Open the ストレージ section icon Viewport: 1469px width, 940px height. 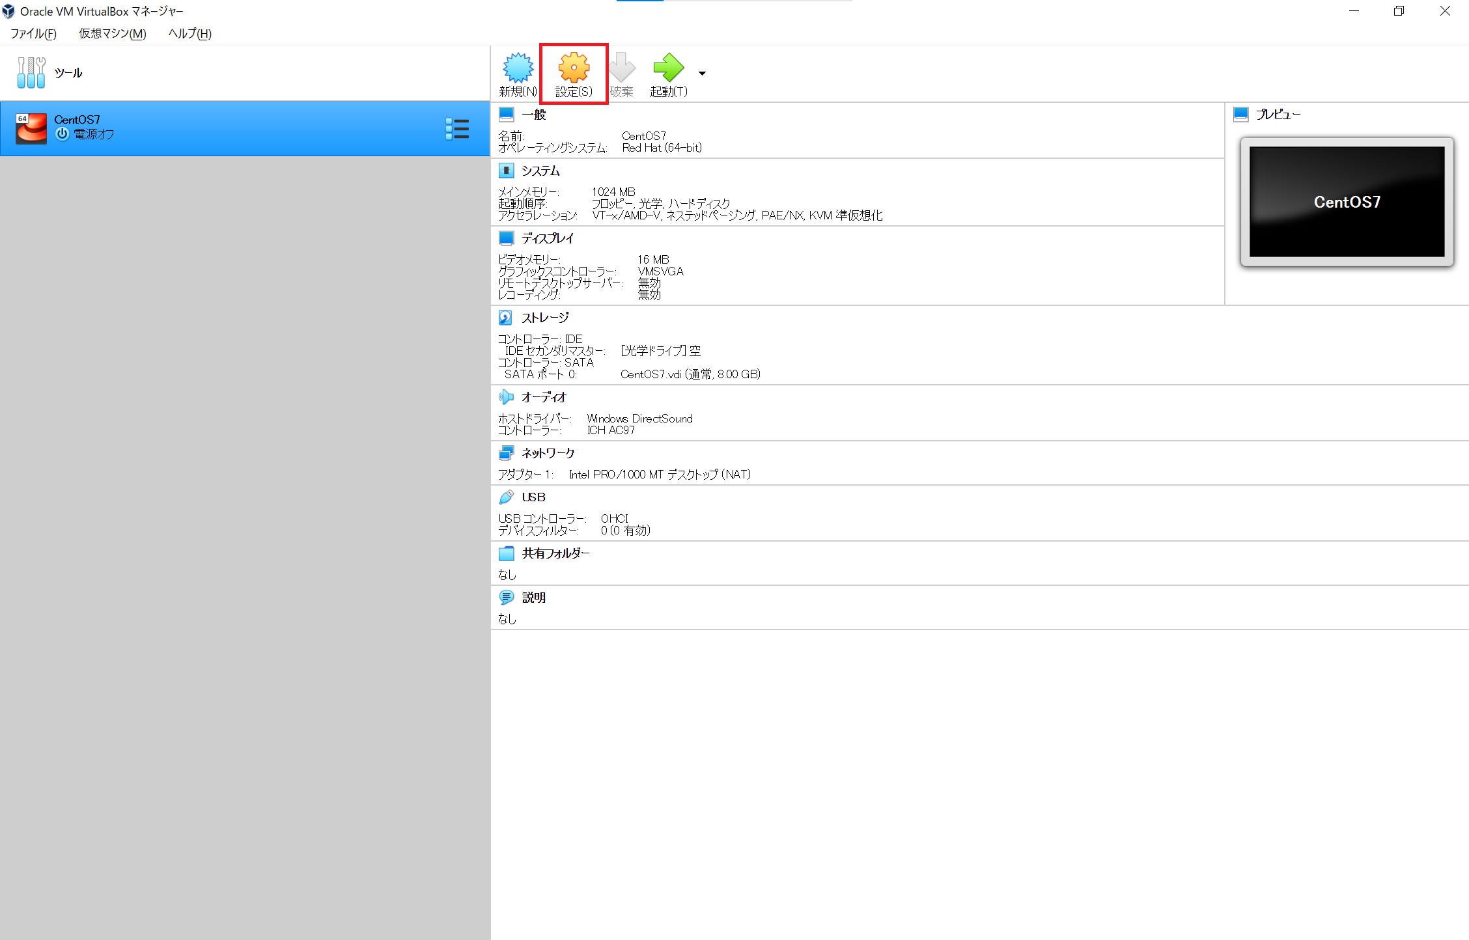pyautogui.click(x=507, y=317)
